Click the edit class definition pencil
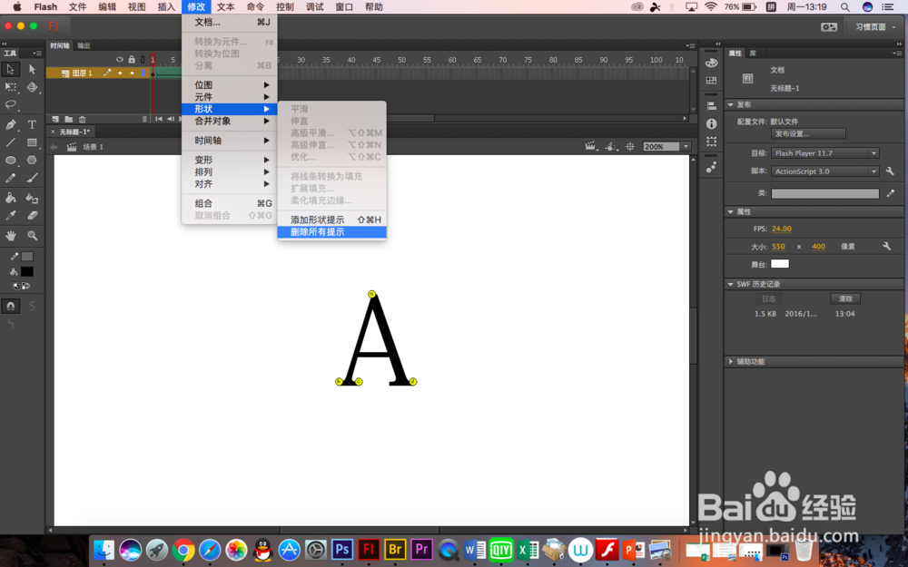908x567 pixels. coord(890,193)
